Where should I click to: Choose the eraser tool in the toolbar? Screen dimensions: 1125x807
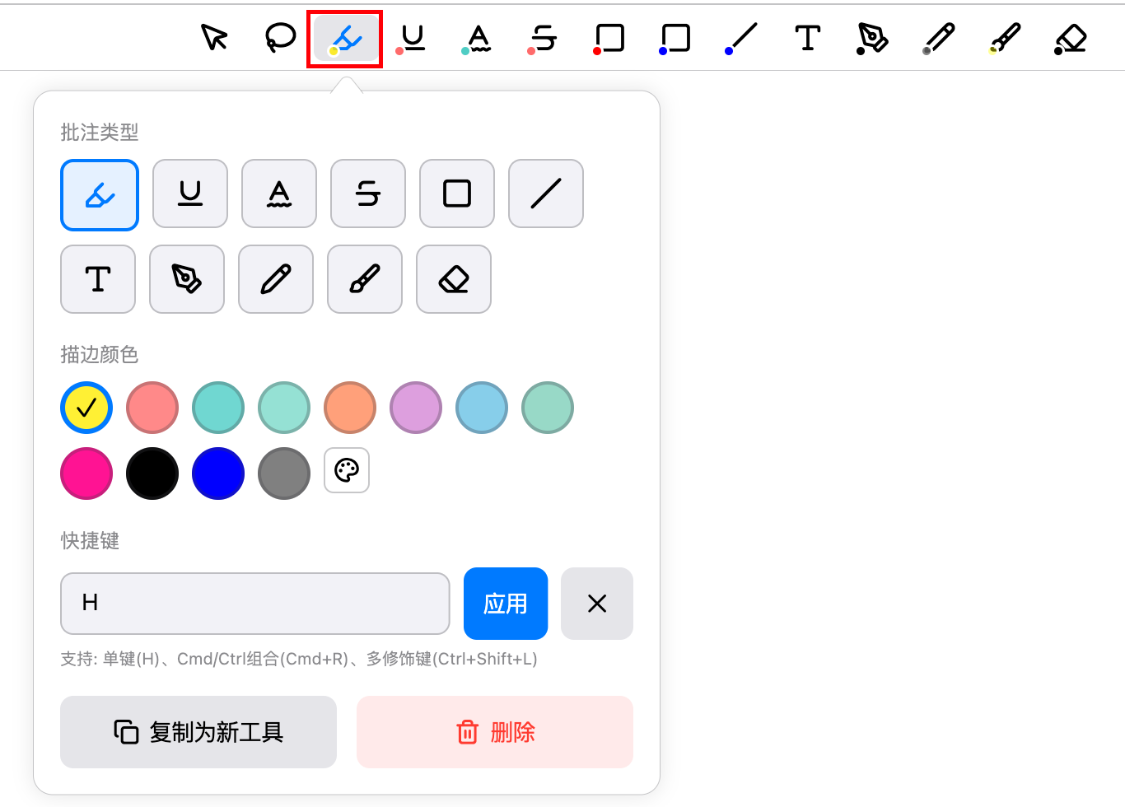click(1069, 37)
